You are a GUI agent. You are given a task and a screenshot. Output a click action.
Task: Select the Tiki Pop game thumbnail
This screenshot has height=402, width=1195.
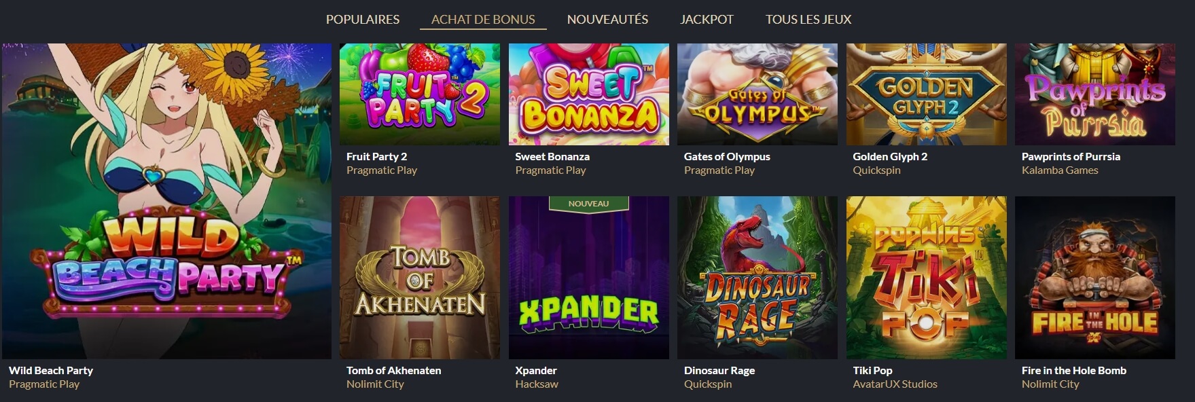pyautogui.click(x=926, y=278)
